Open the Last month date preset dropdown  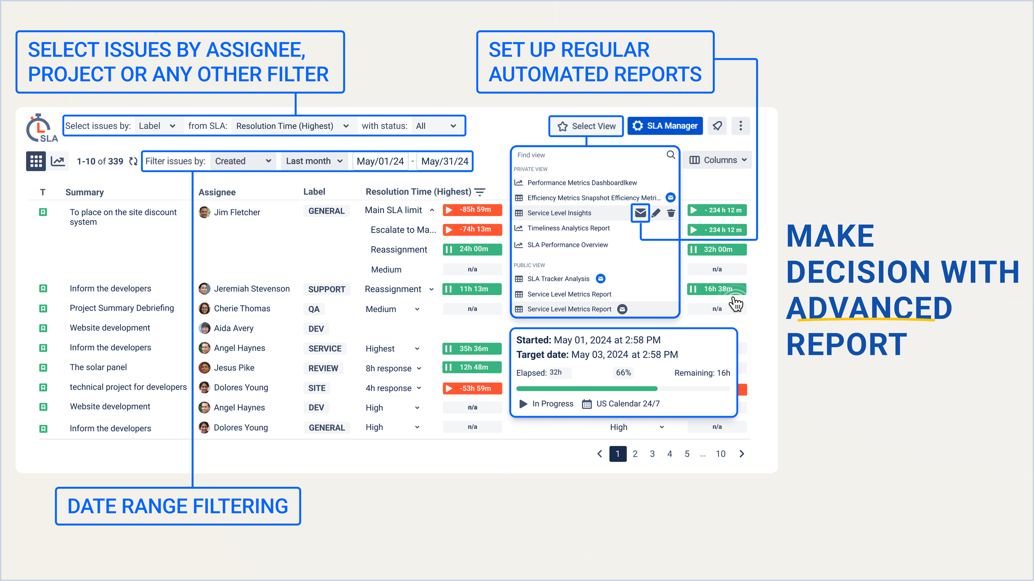(315, 161)
